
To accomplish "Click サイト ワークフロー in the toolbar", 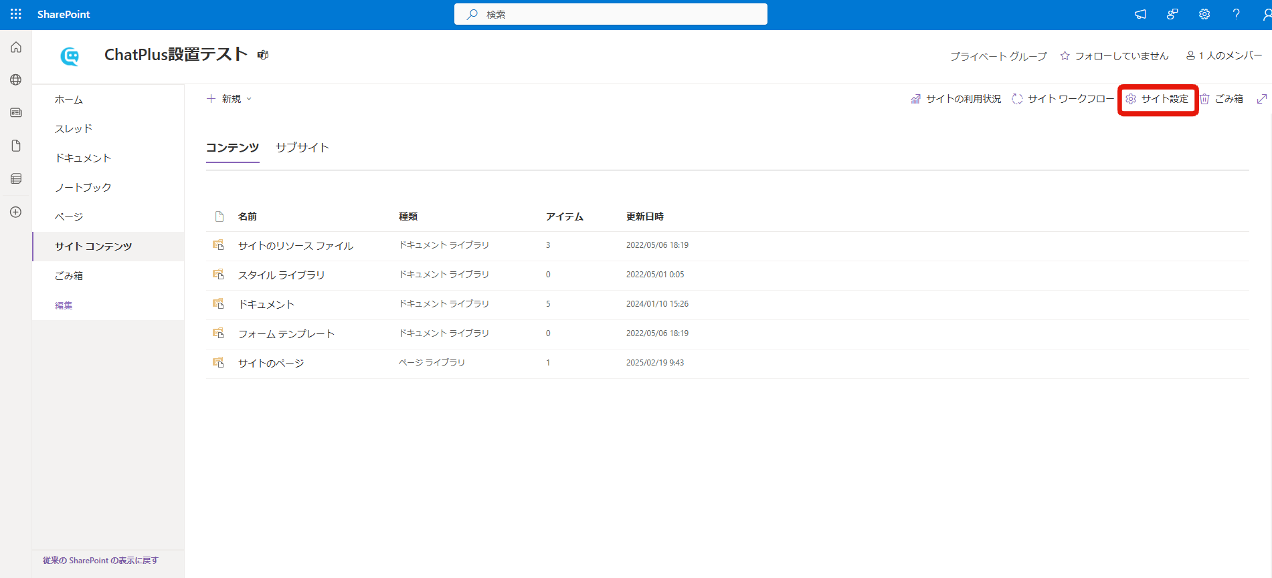I will click(x=1063, y=99).
